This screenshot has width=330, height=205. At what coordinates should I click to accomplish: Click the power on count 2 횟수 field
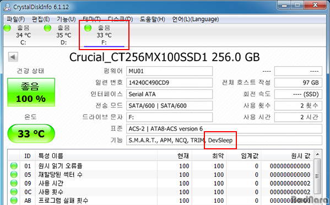pos(298,106)
